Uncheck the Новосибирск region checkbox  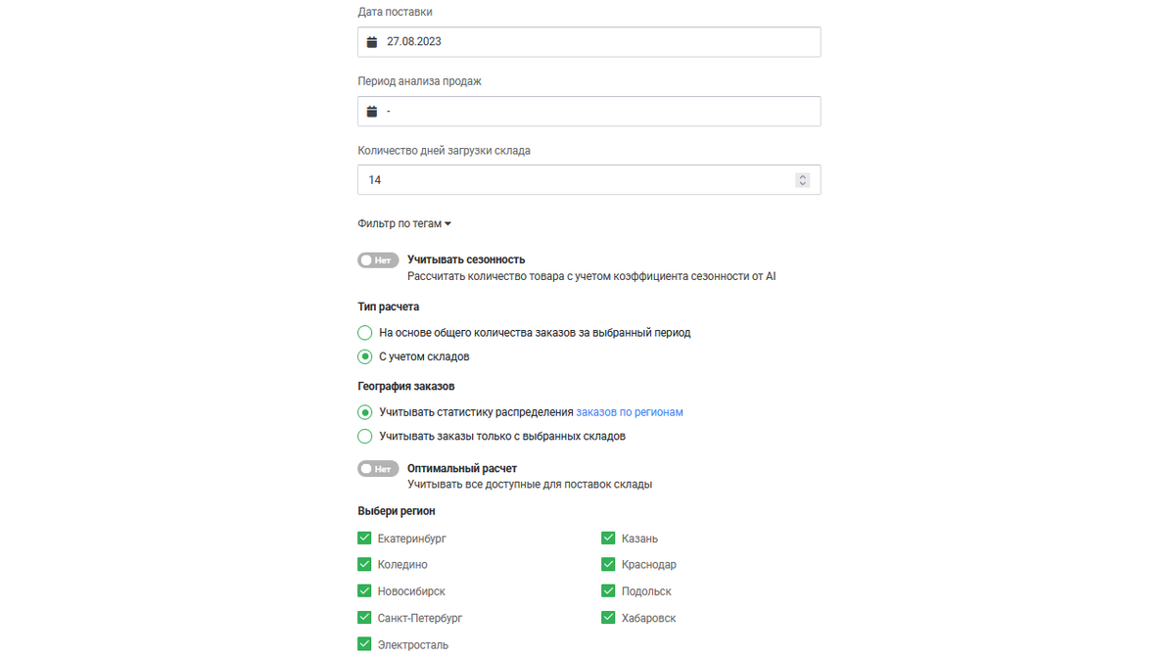click(364, 590)
